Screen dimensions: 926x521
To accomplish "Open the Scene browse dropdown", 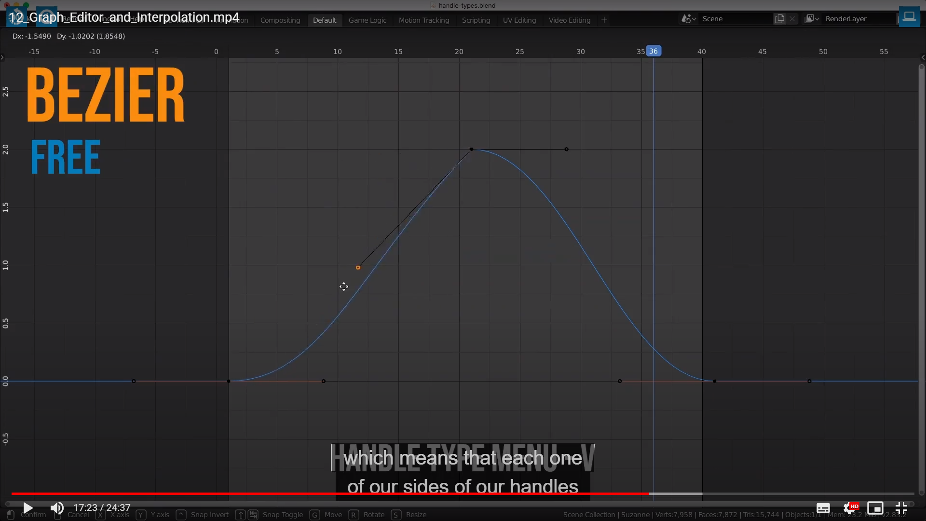I will coord(688,19).
